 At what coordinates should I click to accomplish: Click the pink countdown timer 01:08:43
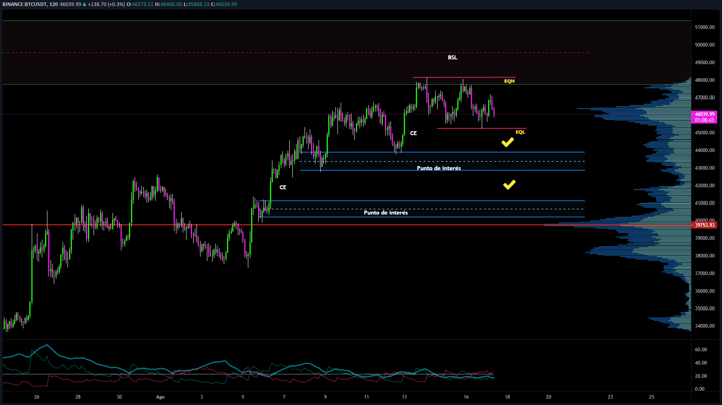[x=704, y=120]
